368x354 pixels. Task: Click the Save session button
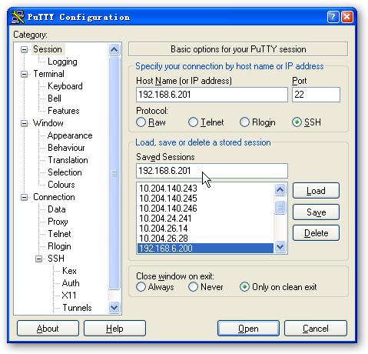click(x=316, y=212)
